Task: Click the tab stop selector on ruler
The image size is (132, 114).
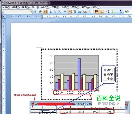Action: pyautogui.click(x=4, y=17)
